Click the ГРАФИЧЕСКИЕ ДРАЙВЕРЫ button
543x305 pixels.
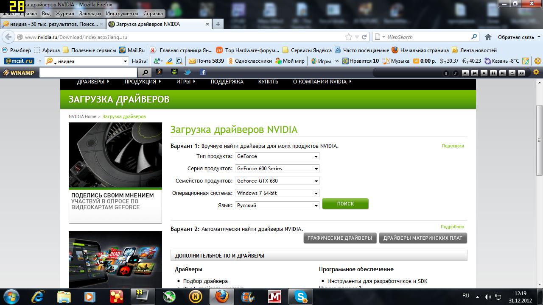coord(340,238)
